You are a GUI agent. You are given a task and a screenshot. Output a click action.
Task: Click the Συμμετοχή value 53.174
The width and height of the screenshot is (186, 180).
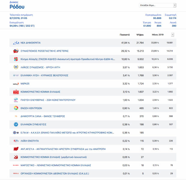coord(172,18)
